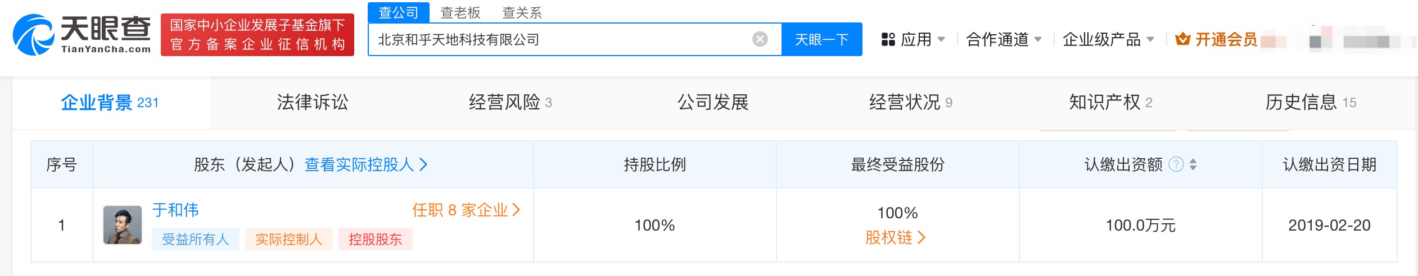Open the 法律诉讼 section tab

pyautogui.click(x=313, y=102)
